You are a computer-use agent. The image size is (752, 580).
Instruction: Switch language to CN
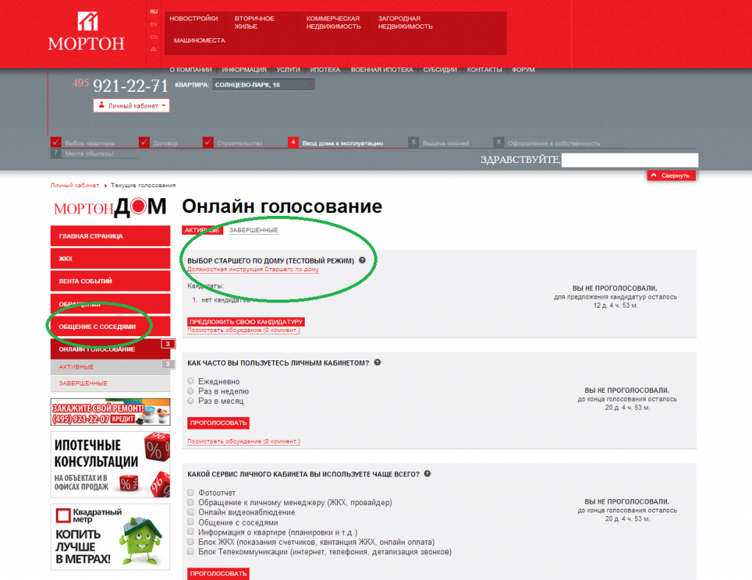153,37
